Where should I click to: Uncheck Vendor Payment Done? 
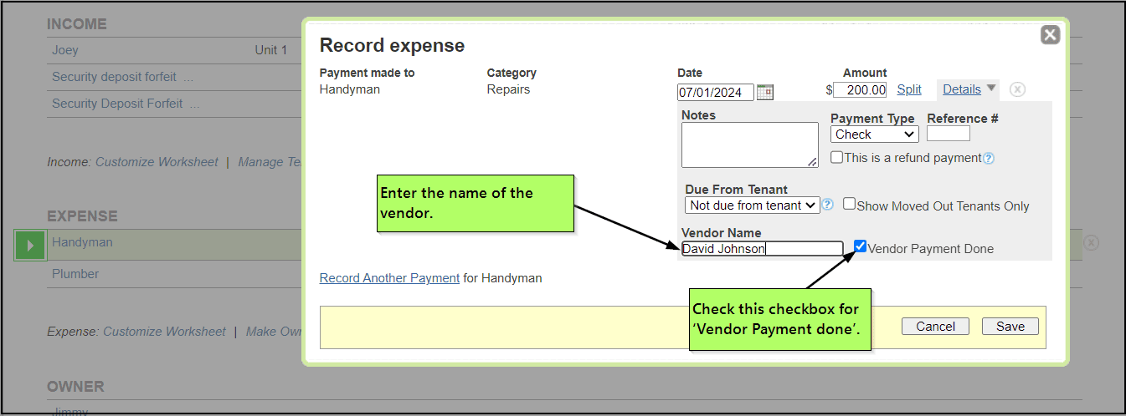860,246
